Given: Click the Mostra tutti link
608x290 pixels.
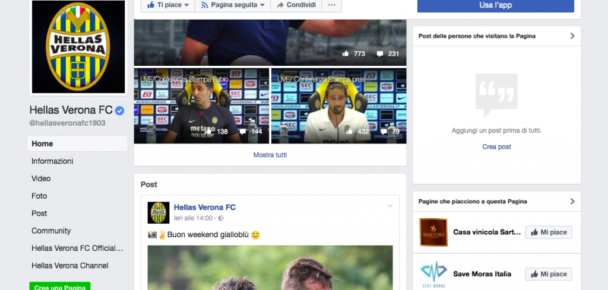Looking at the screenshot, I should (270, 155).
